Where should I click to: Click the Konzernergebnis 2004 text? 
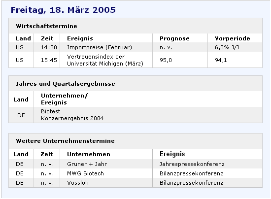coord(72,118)
